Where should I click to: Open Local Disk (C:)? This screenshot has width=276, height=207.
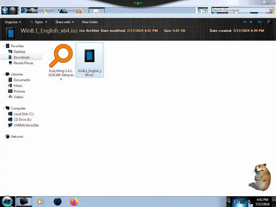click(24, 114)
